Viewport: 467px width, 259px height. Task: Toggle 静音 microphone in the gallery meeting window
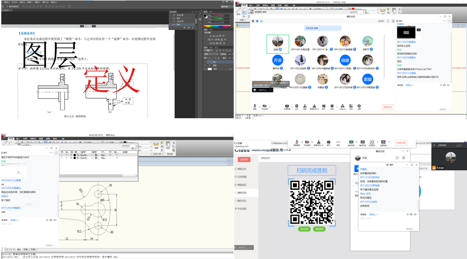pos(255,107)
